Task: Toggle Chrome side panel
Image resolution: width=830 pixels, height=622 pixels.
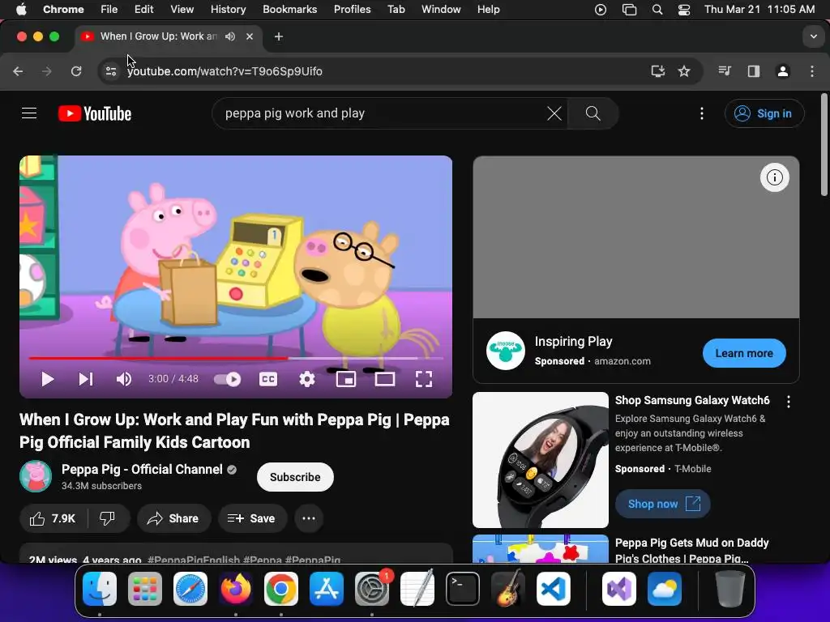Action: (x=753, y=71)
